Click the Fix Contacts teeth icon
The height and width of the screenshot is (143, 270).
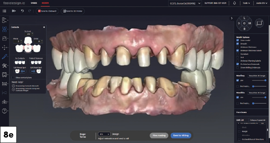point(20,62)
